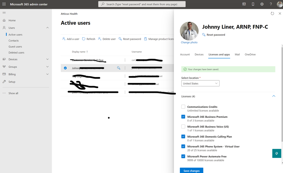283x173 pixels.
Task: Click the toolbar Reset password key icon
Action: pyautogui.click(x=120, y=39)
